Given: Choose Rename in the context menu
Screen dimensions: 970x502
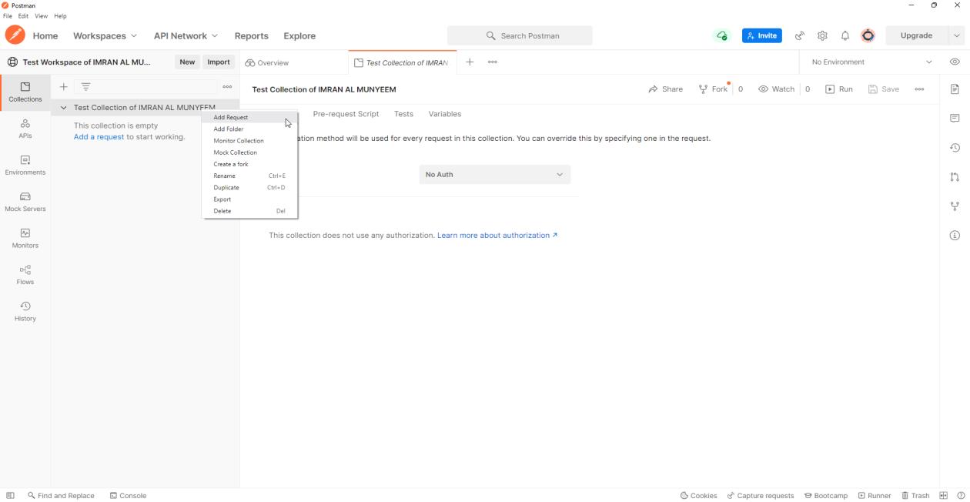Looking at the screenshot, I should 249,176.
